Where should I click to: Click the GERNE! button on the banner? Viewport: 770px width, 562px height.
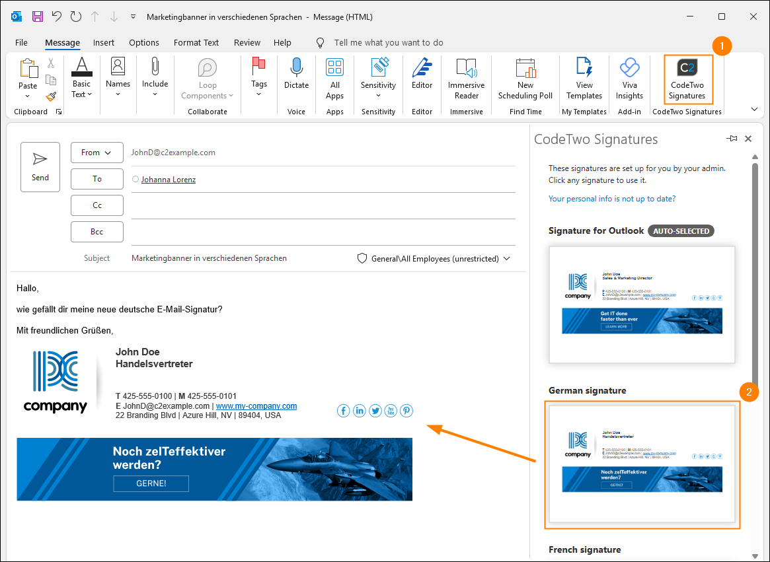pos(151,483)
